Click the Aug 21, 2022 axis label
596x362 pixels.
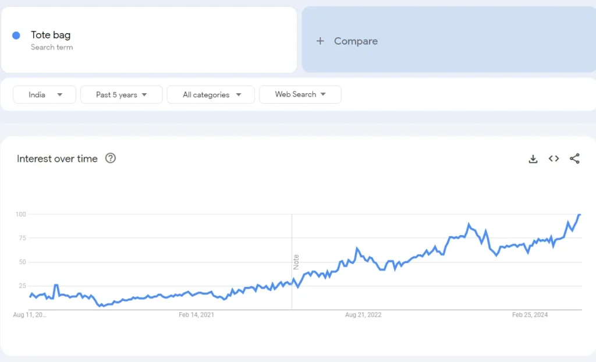[363, 314]
